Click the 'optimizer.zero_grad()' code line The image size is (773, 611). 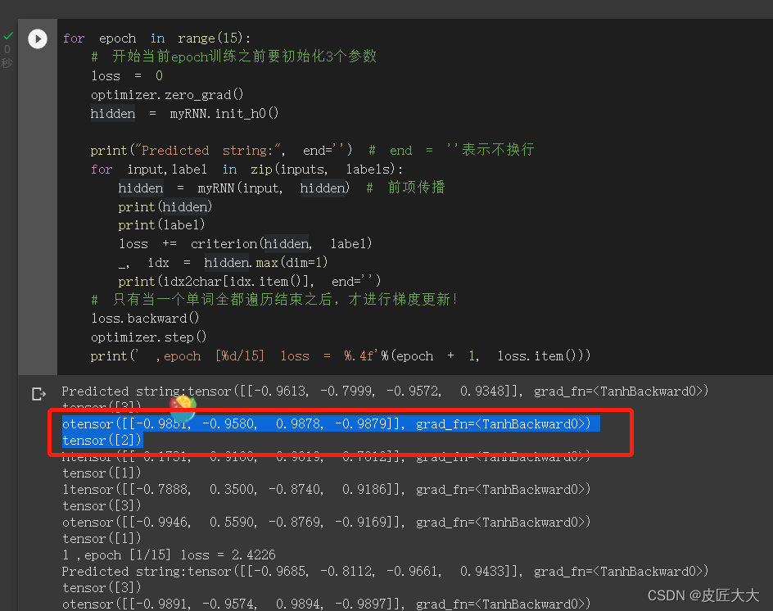tap(167, 95)
